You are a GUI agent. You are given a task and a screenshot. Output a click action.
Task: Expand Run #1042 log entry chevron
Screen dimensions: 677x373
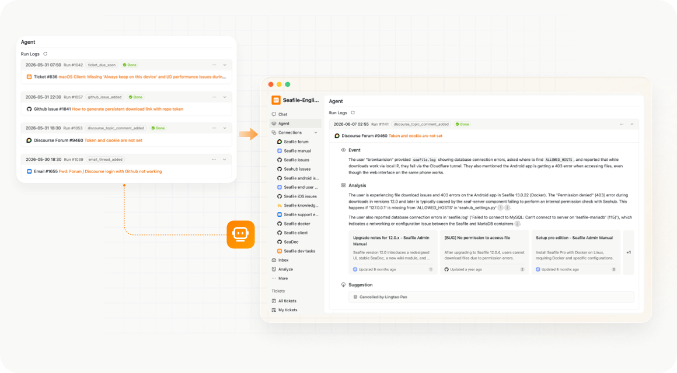click(x=225, y=65)
